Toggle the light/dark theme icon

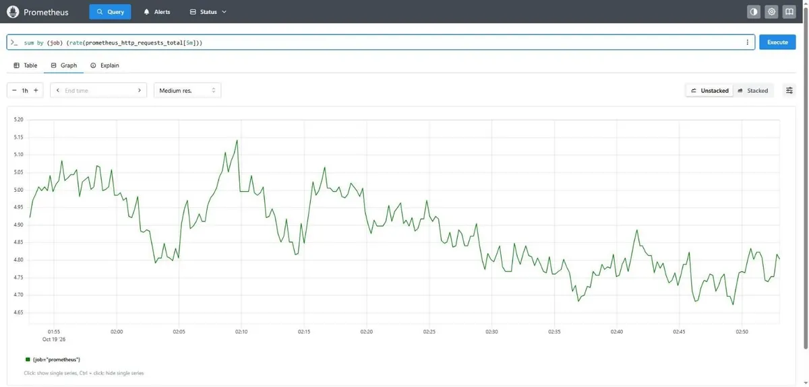[754, 11]
